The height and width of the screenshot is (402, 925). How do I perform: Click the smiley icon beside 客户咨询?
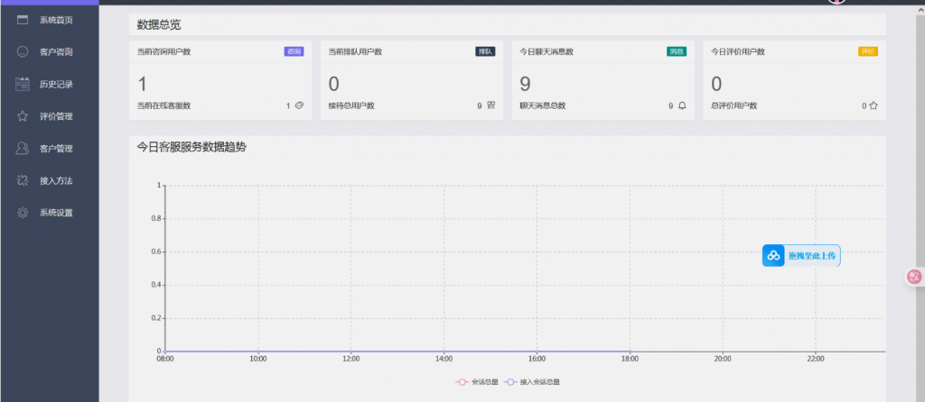pyautogui.click(x=23, y=52)
